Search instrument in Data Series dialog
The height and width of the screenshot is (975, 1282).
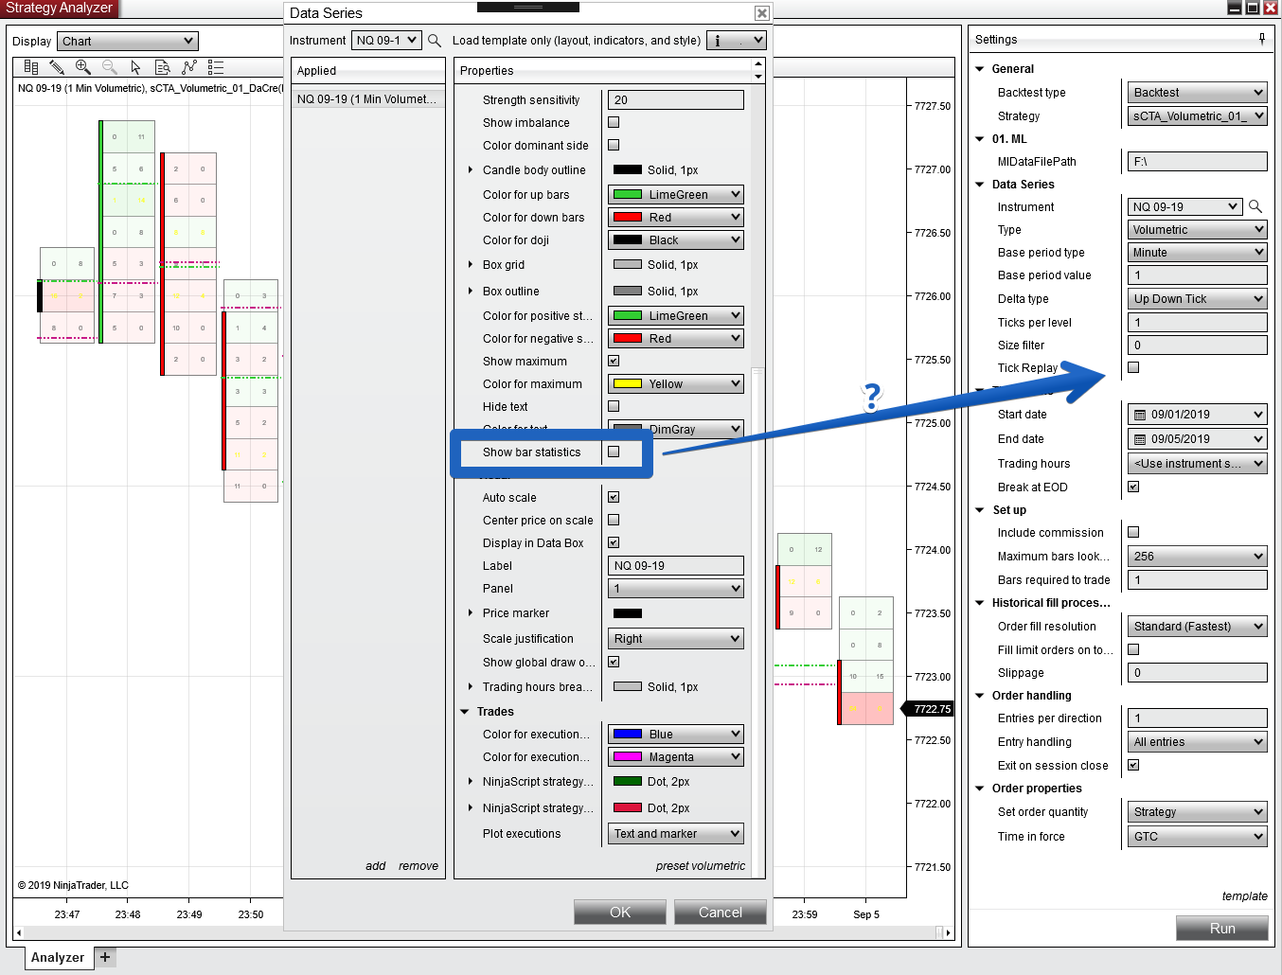tap(435, 41)
